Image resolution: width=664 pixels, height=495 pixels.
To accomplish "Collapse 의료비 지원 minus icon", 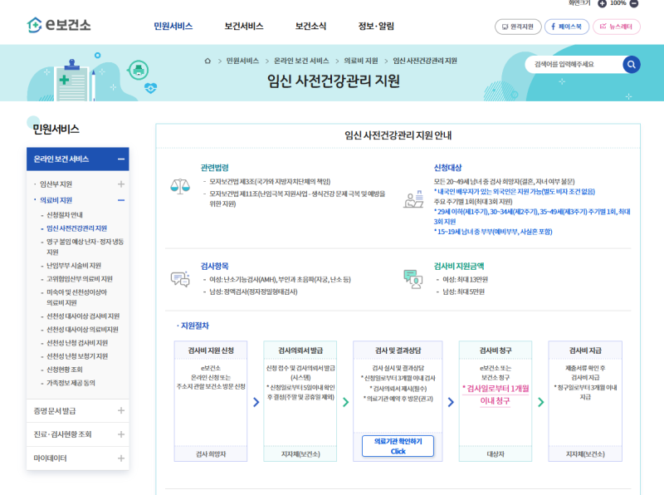I will click(x=121, y=200).
